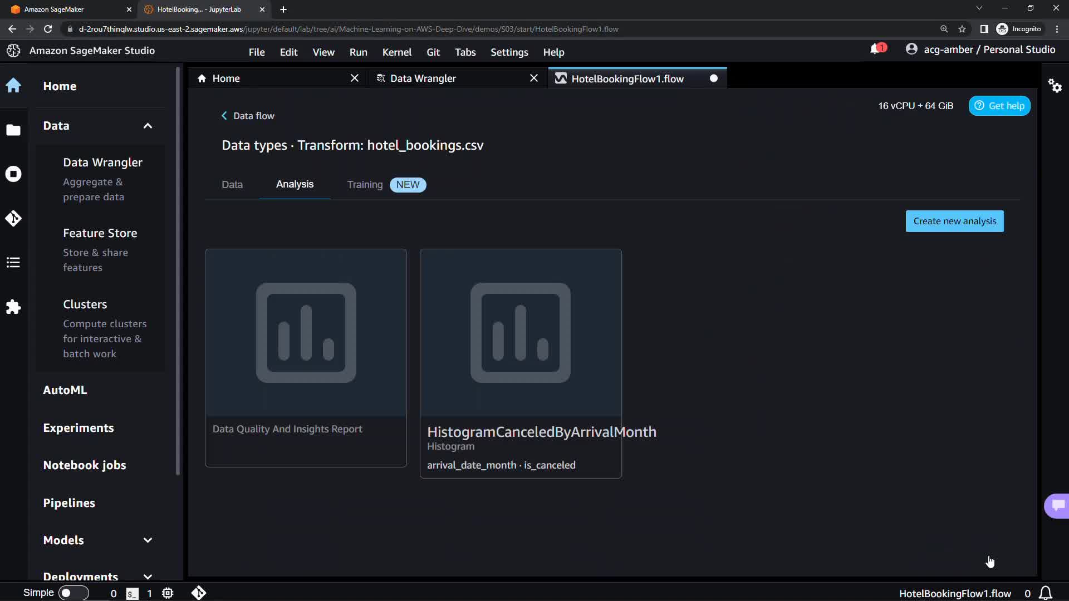Open property inspector gears icon
This screenshot has height=601, width=1069.
1055,86
